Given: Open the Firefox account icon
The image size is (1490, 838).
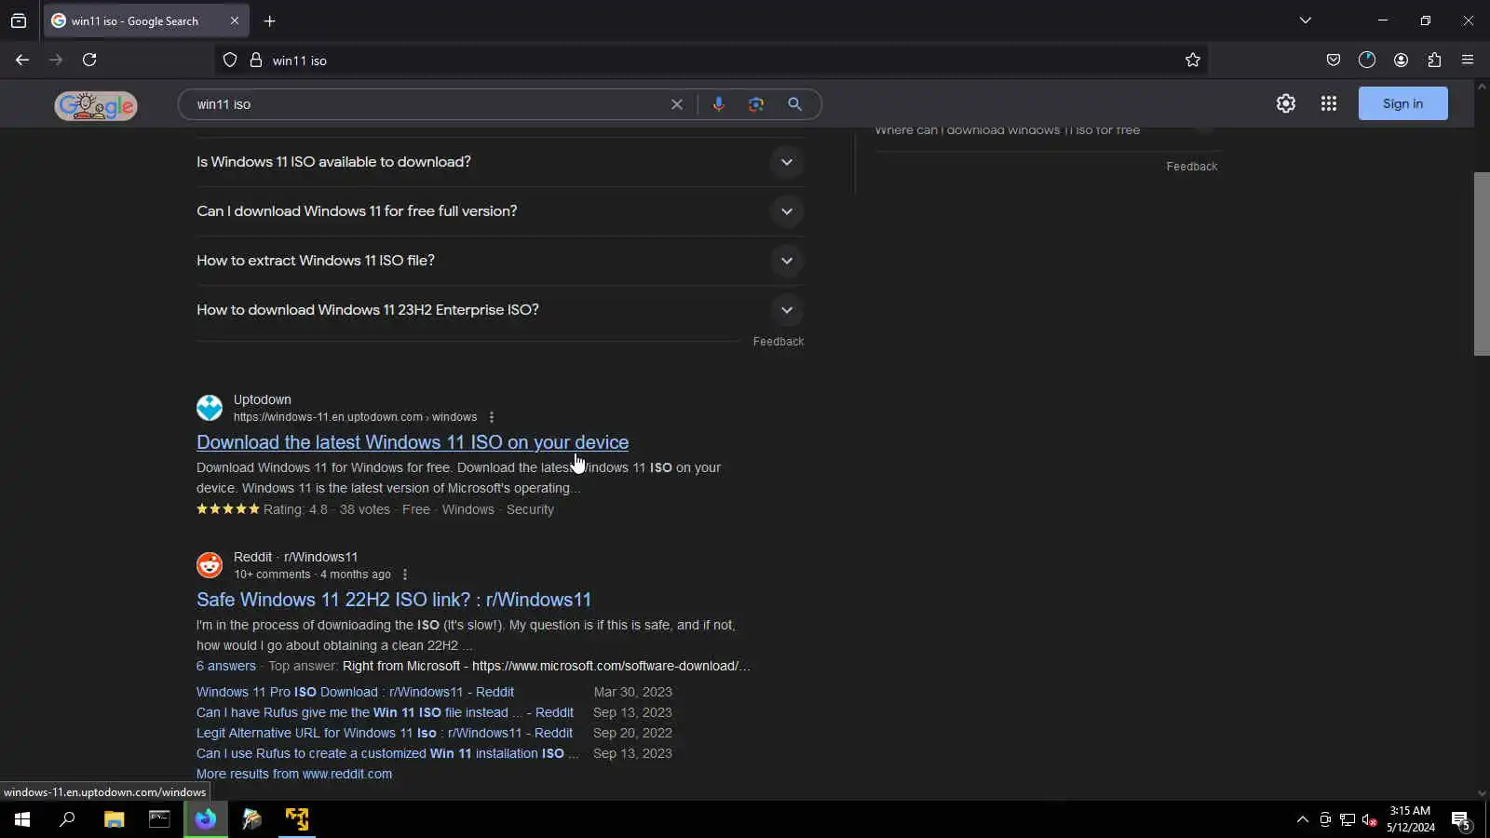Looking at the screenshot, I should click(1401, 60).
